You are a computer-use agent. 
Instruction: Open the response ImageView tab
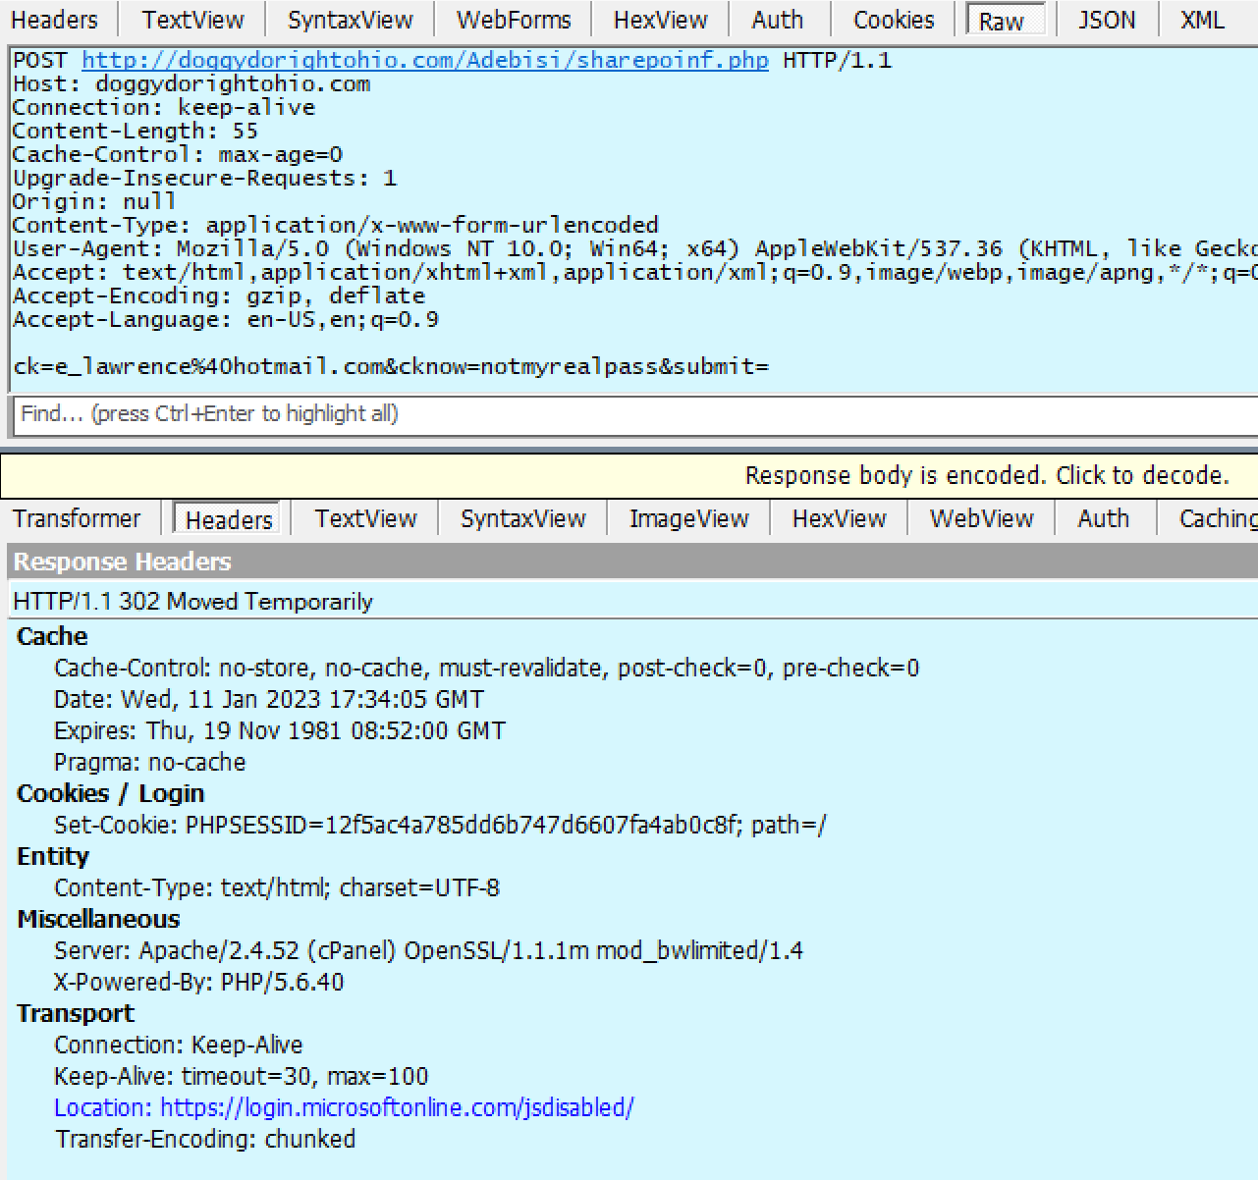coord(688,518)
